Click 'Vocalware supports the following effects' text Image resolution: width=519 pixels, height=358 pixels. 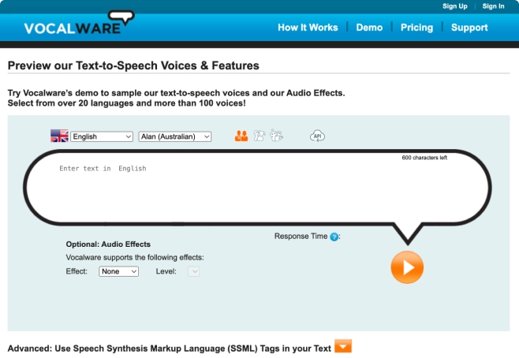click(x=135, y=257)
